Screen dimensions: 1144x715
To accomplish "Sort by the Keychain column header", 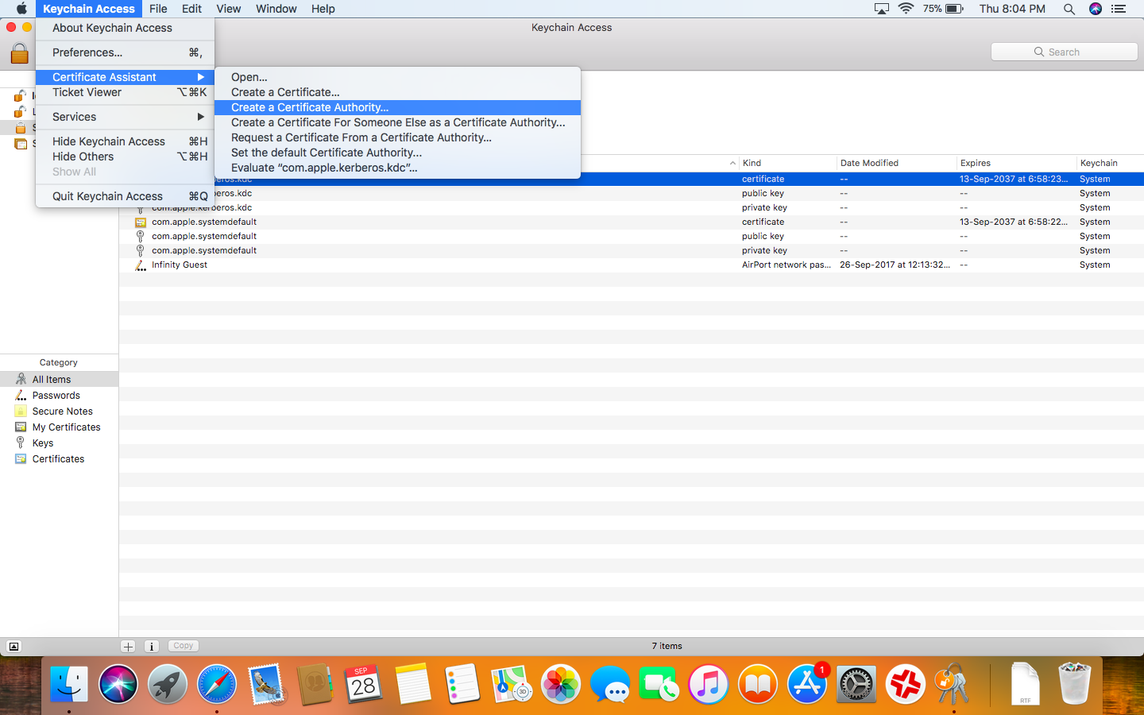I will tap(1110, 163).
